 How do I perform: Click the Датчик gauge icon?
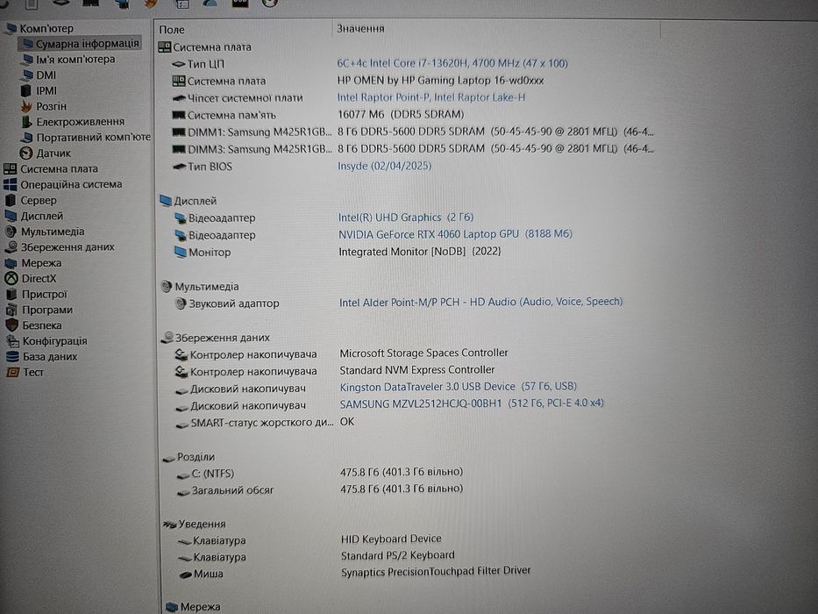[26, 153]
